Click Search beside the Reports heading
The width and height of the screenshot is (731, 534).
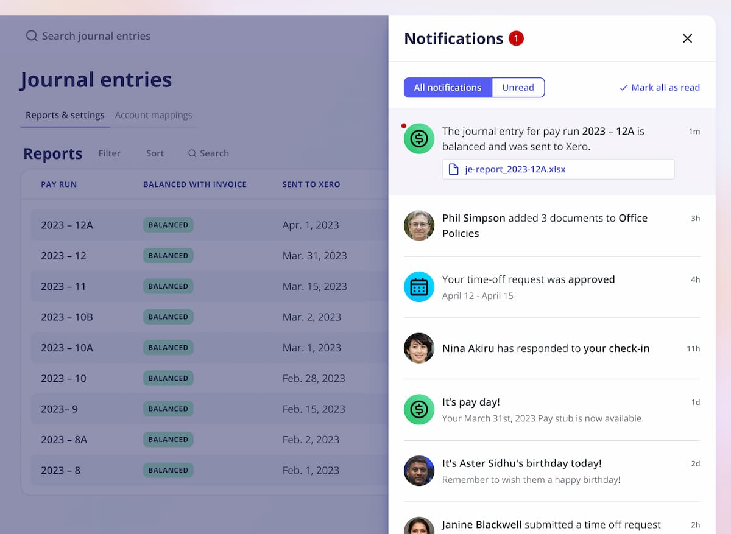point(208,153)
